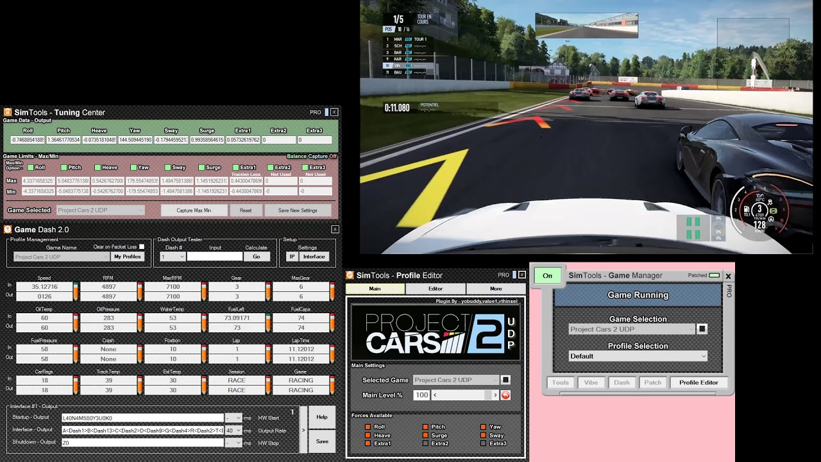
Task: Click the pencil edit icon beside WaterTemp
Action: (204, 323)
